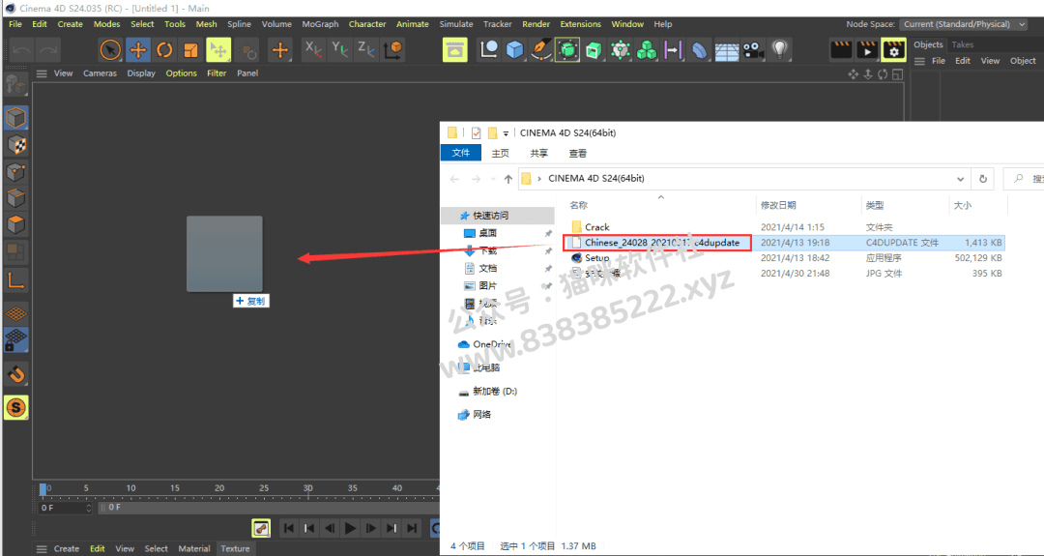The width and height of the screenshot is (1044, 556).
Task: Click the timeline range slider bar
Action: tap(269, 508)
